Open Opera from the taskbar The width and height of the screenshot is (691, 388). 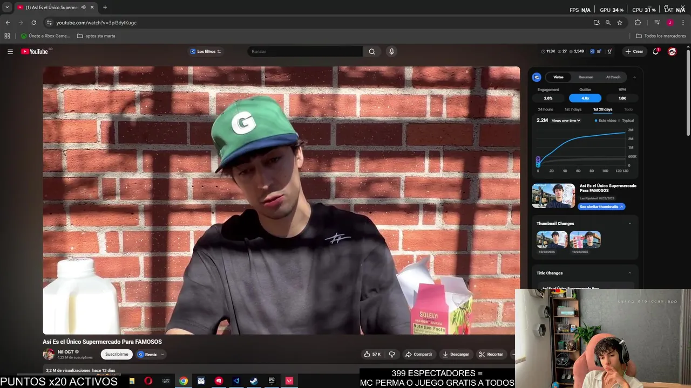pos(148,381)
